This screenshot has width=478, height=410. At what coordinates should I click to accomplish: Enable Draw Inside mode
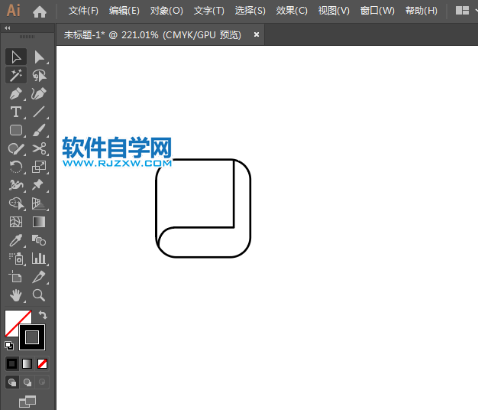click(42, 382)
